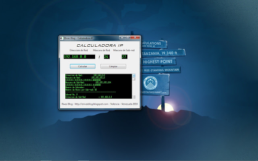The height and width of the screenshot is (161, 258).
Task: Focus the Direccion de Red field 192.168.0.0
Action: click(x=79, y=57)
